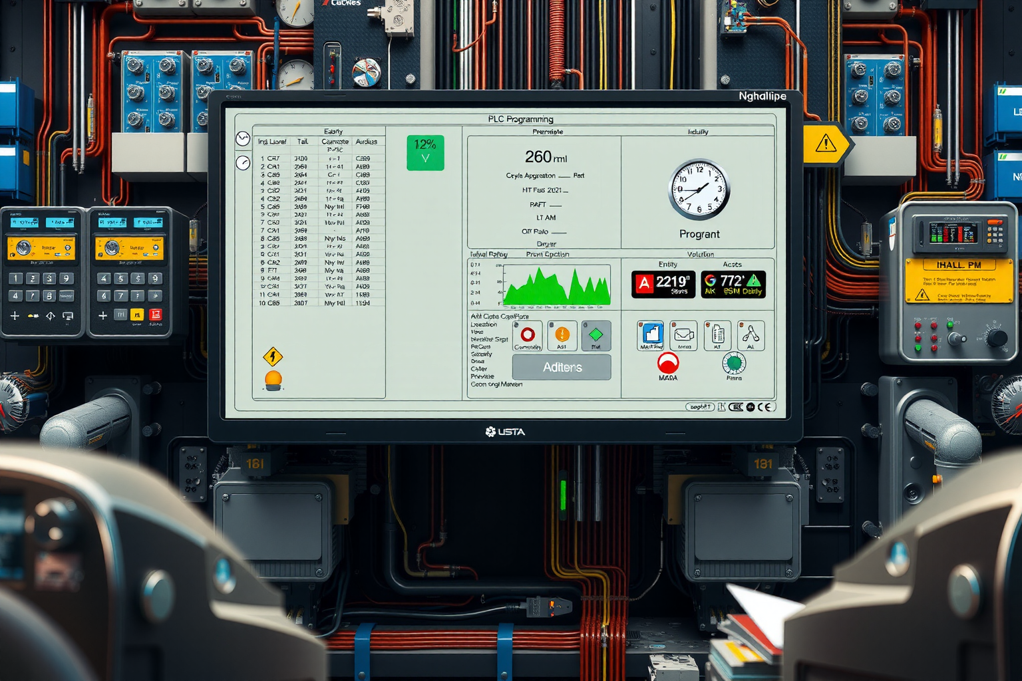Click the Olf Palo field line
This screenshot has height=681, width=1022.
coord(544,231)
